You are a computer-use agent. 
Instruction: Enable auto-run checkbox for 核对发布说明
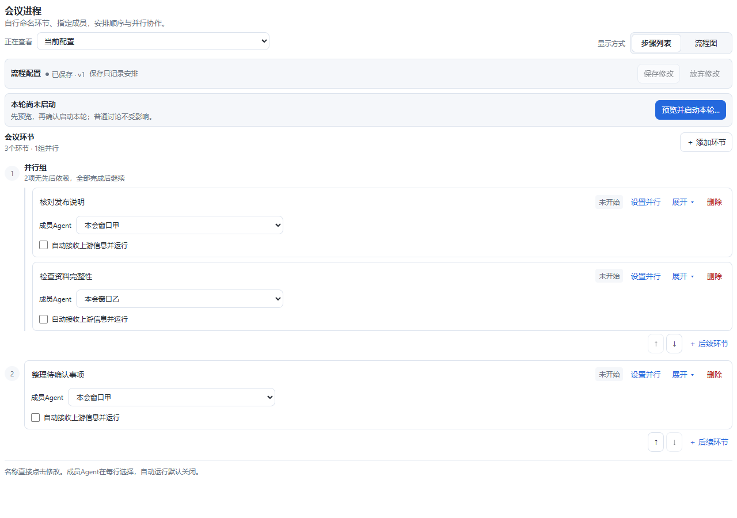44,245
